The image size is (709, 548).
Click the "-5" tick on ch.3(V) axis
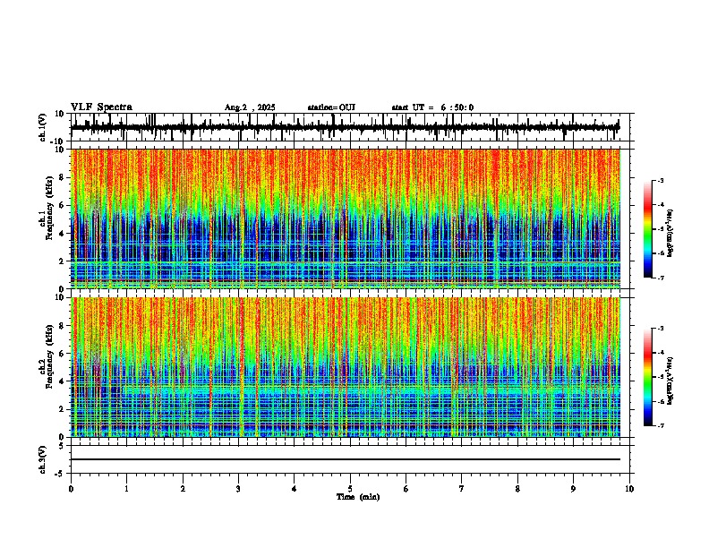tap(61, 474)
